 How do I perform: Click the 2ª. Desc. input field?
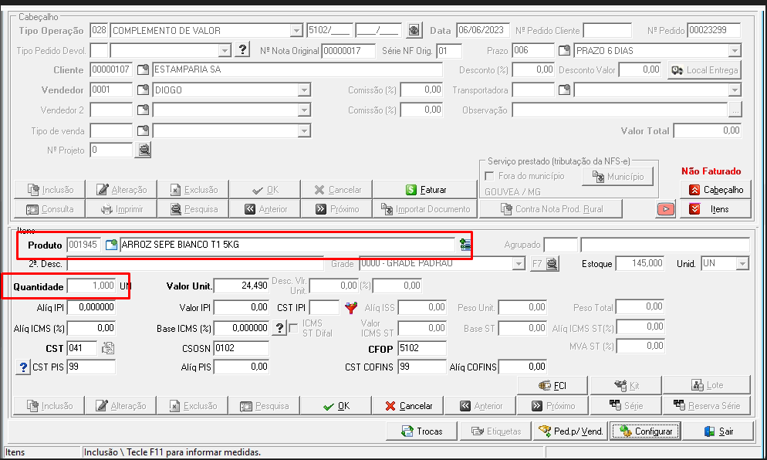(x=195, y=264)
